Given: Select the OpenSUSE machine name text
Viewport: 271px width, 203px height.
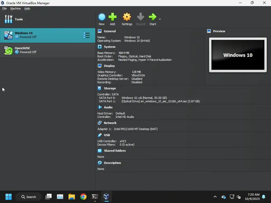Looking at the screenshot, I should pos(22,48).
